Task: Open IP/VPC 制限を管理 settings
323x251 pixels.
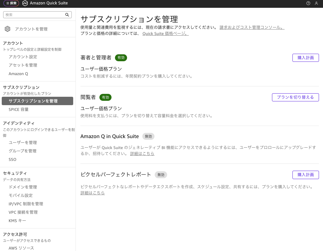Action: tap(26, 204)
